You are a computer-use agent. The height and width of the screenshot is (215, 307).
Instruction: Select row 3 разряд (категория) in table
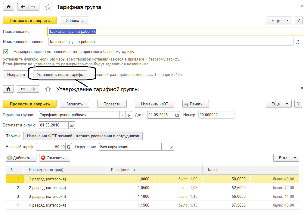[47, 196]
